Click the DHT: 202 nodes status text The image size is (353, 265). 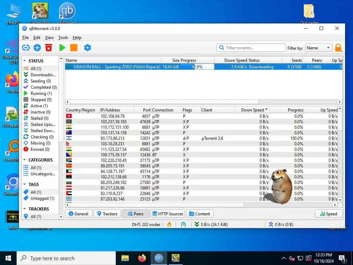click(x=146, y=224)
